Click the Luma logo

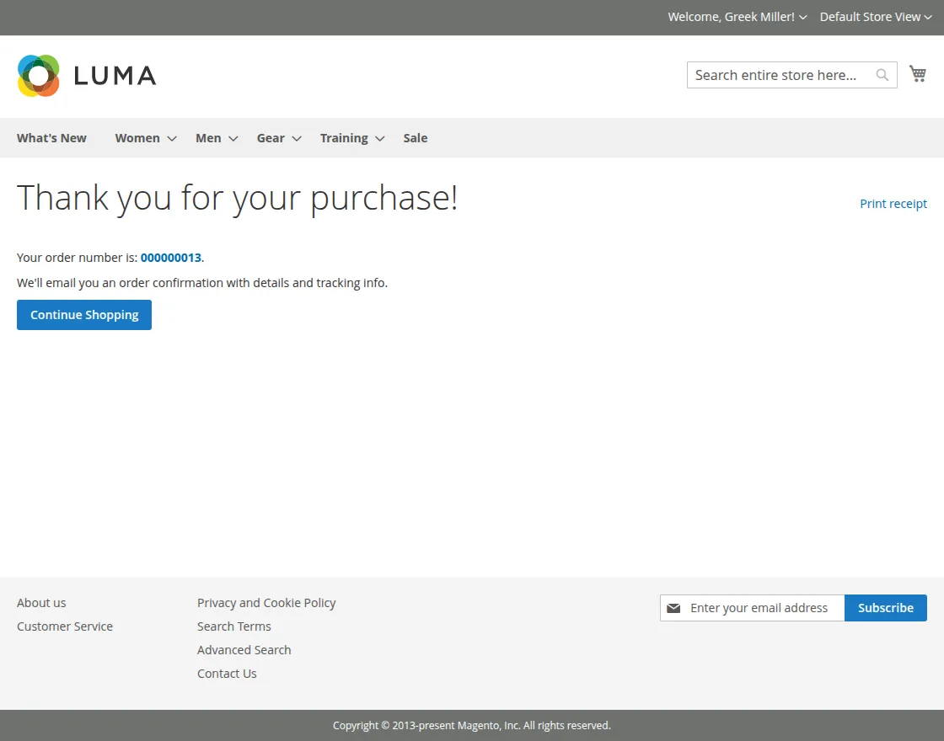tap(87, 76)
